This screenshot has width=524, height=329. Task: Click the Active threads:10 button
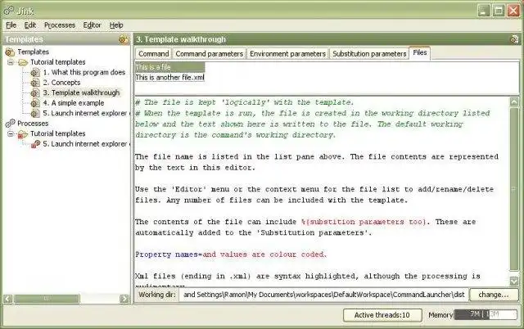382,315
